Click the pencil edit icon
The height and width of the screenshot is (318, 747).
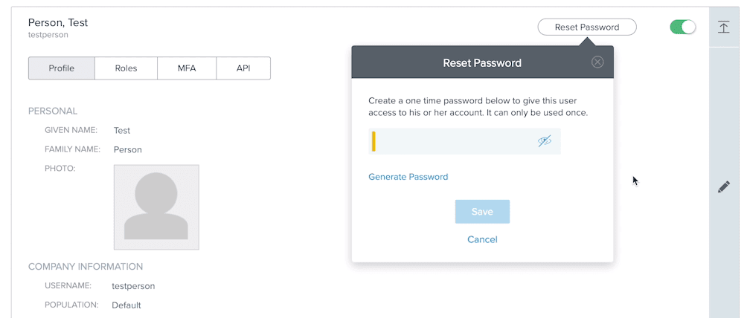[723, 187]
